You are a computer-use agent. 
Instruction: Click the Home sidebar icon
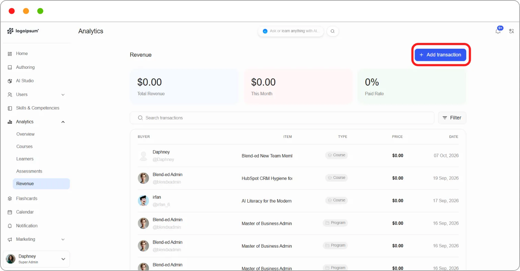pyautogui.click(x=10, y=54)
